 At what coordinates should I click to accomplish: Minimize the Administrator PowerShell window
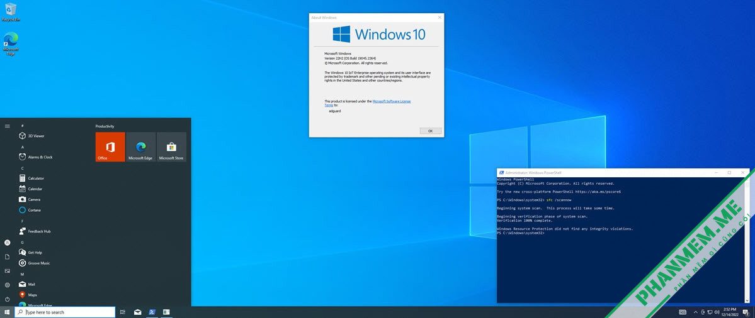(x=716, y=172)
